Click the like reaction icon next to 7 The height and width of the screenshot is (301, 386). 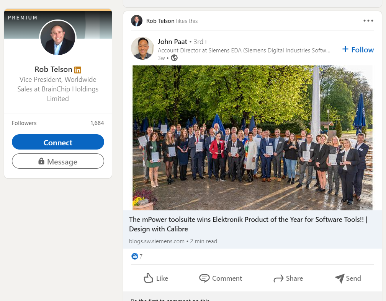click(x=134, y=256)
